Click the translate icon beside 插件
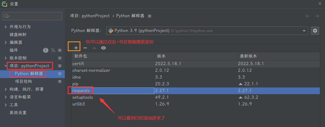This screenshot has height=127, width=325. click(53, 50)
